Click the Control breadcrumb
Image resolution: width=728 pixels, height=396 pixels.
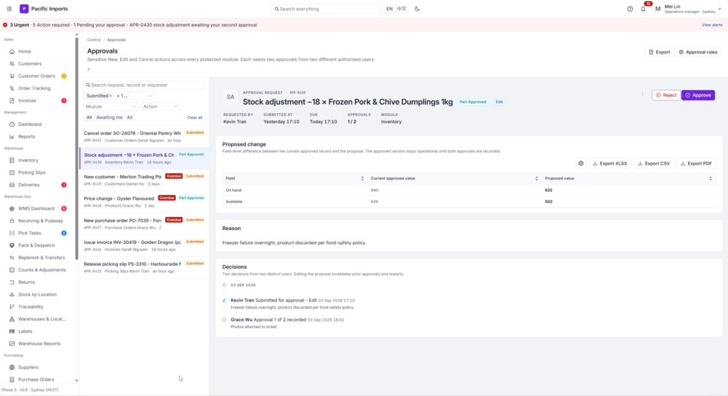click(94, 40)
